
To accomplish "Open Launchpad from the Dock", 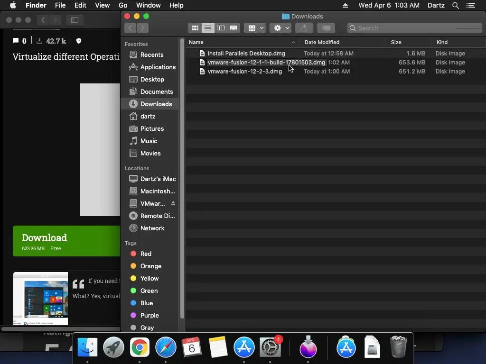I will [x=113, y=347].
